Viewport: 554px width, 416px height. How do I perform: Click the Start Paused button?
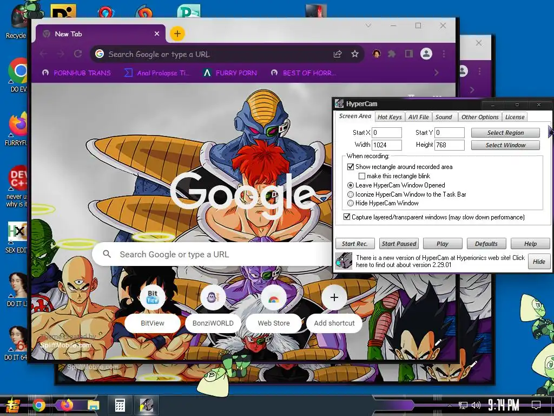coord(399,244)
